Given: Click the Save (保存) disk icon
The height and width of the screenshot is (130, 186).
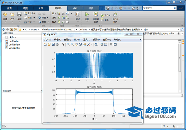Looking at the screenshot, I should pos(19,14).
